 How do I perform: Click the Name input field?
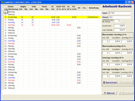tap(120, 13)
